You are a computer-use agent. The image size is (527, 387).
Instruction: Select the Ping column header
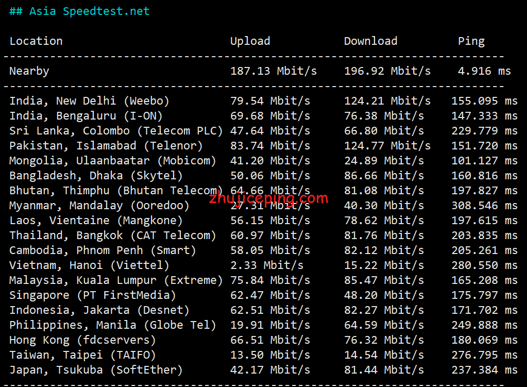pyautogui.click(x=471, y=41)
